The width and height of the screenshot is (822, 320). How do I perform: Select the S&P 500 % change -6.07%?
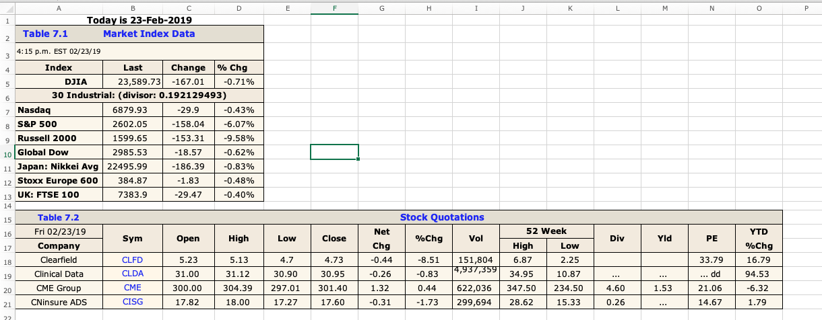pyautogui.click(x=239, y=124)
